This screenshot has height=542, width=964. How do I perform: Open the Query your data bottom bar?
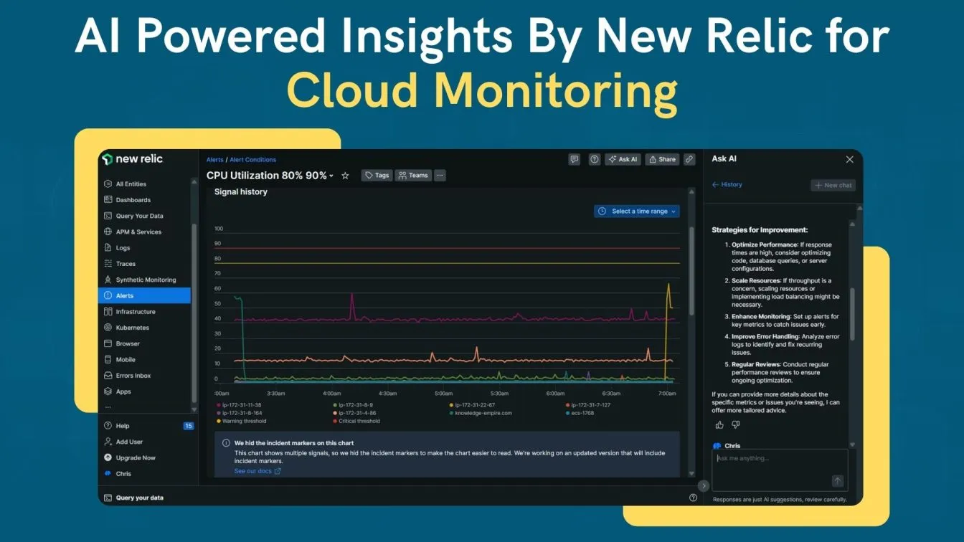point(133,498)
